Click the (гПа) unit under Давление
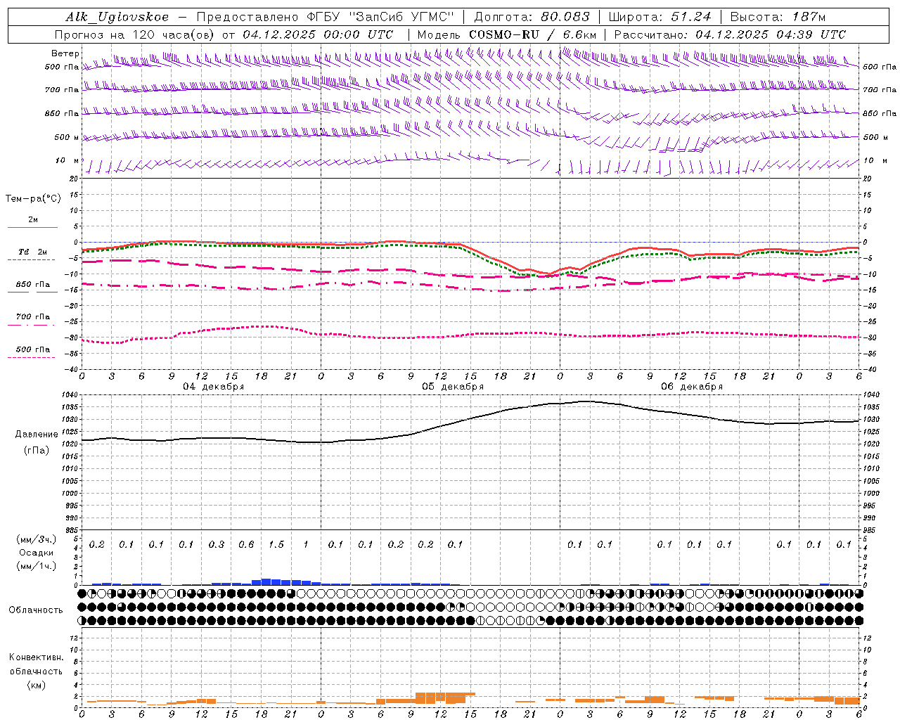Viewport: 900px width, 720px height. pos(37,451)
